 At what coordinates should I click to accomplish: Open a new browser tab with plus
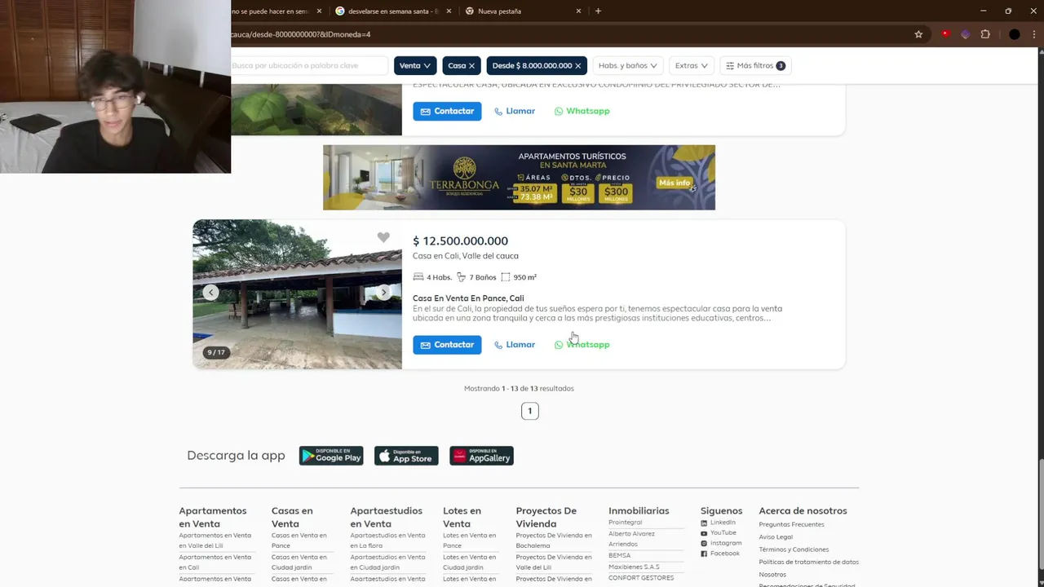598,11
